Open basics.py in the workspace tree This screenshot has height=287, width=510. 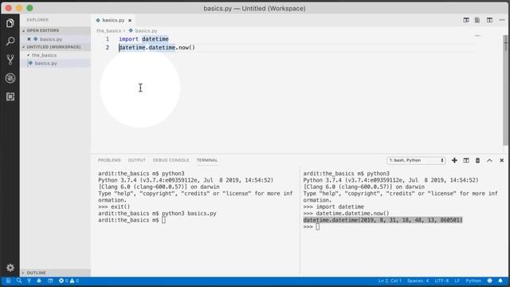[x=55, y=63]
